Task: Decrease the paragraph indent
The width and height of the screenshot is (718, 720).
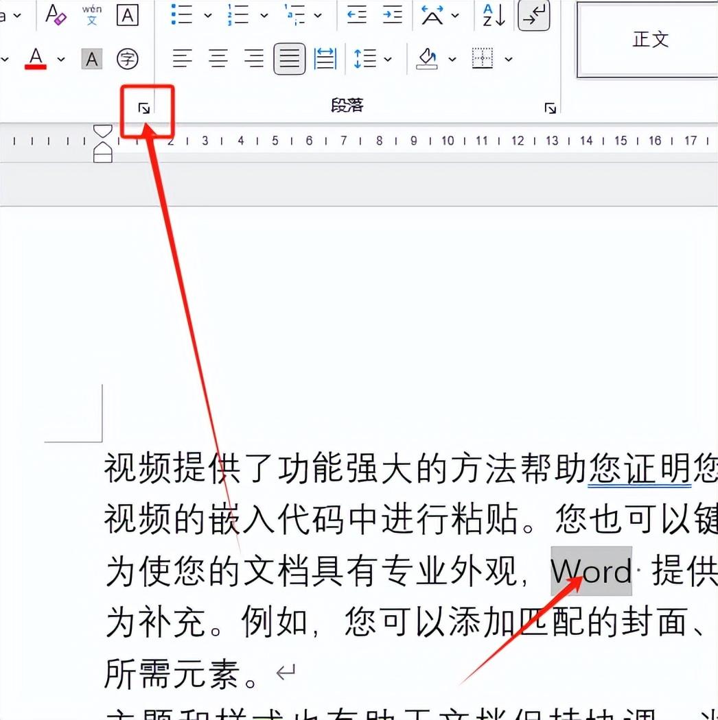Action: pos(357,14)
